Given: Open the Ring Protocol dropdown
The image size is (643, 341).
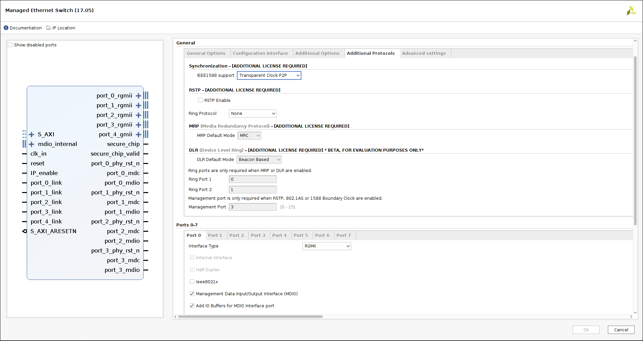Looking at the screenshot, I should tap(253, 114).
